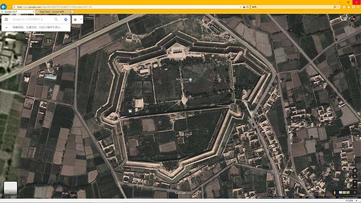This screenshot has width=361, height=203.
Task: Select the Google Maps browser tab
Action: (17, 11)
